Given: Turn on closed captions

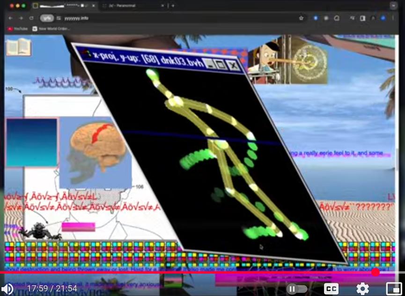Looking at the screenshot, I should tap(331, 289).
